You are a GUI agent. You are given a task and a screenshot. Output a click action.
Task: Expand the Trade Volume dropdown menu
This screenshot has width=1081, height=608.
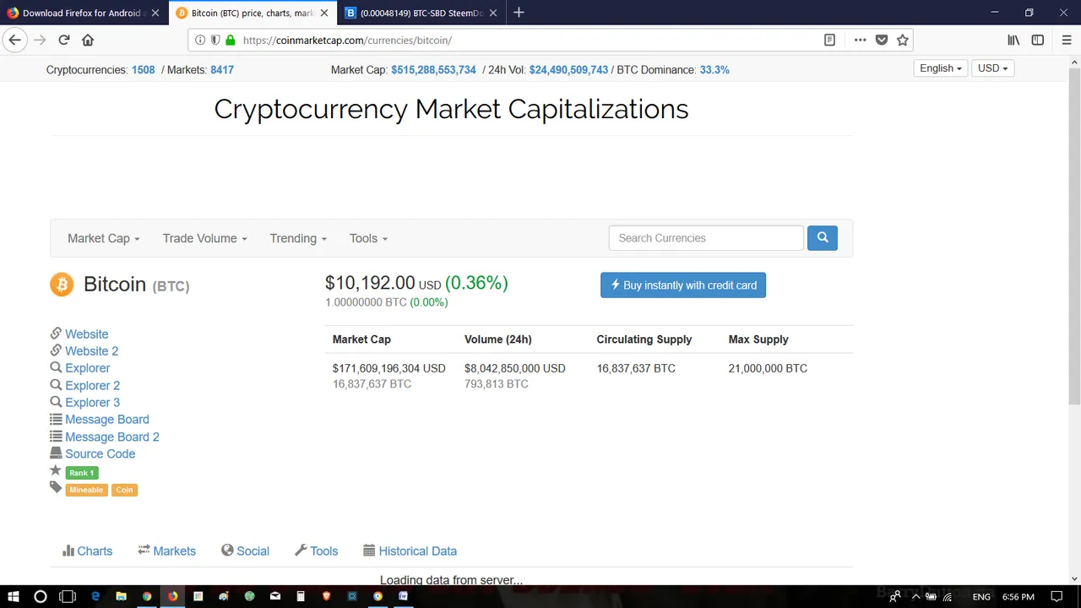tap(204, 238)
